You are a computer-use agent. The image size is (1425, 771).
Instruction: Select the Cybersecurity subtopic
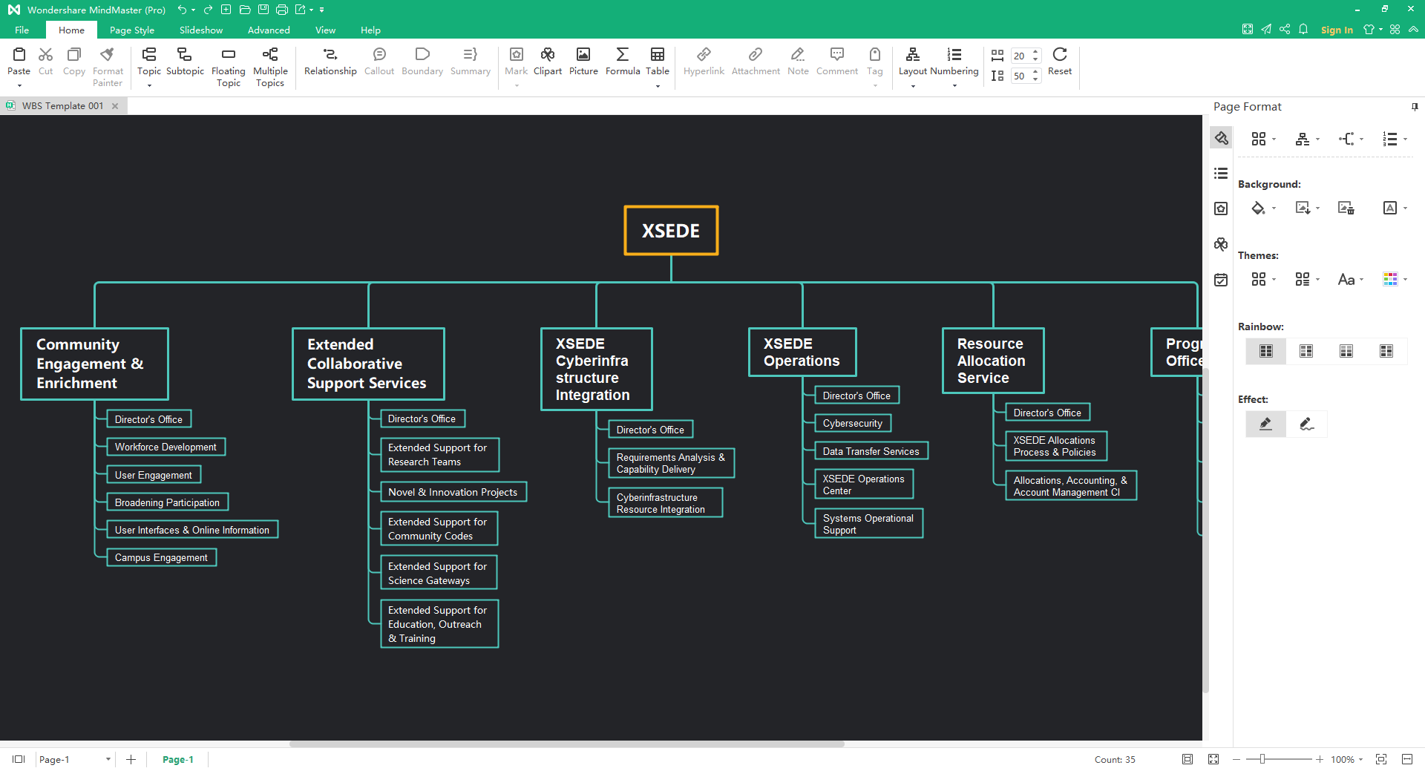(853, 423)
